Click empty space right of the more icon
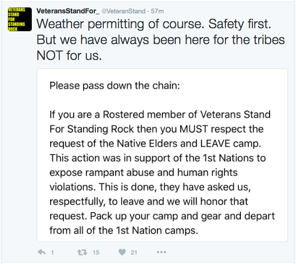296x264 pixels. click(x=226, y=252)
